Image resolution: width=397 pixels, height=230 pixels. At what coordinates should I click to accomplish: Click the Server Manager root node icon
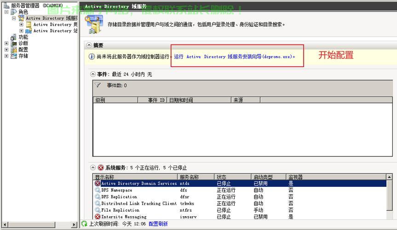(6, 6)
